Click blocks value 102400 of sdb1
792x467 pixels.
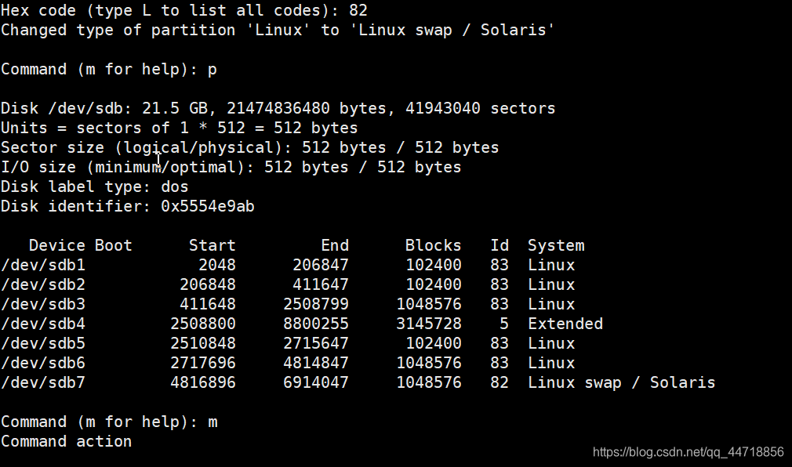click(434, 265)
